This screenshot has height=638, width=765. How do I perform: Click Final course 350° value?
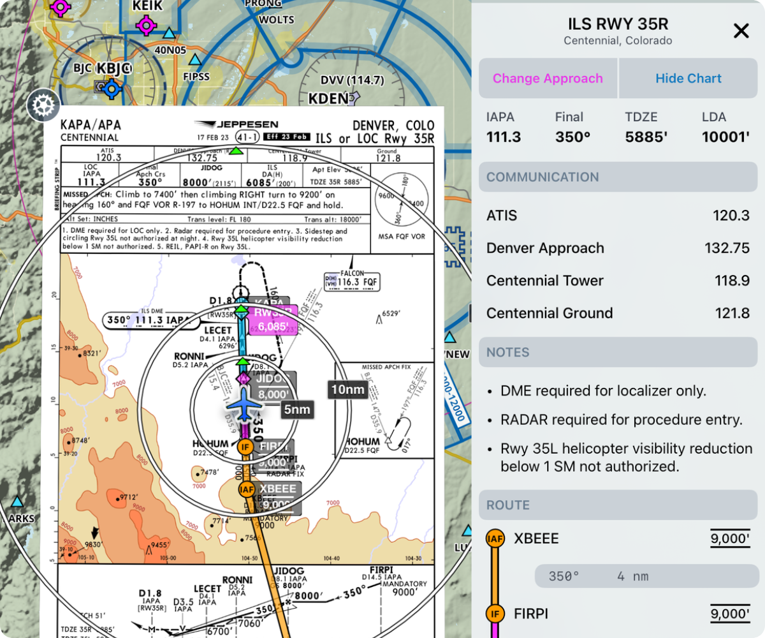pyautogui.click(x=573, y=137)
